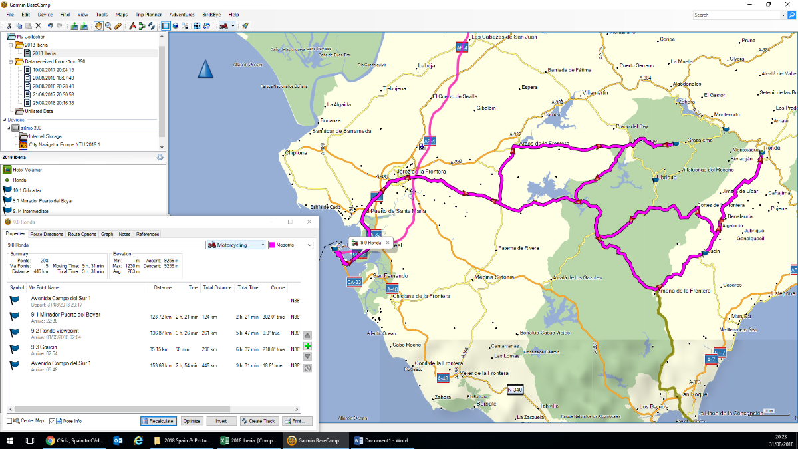798x449 pixels.
Task: Click the Undo arrow icon
Action: pos(51,26)
